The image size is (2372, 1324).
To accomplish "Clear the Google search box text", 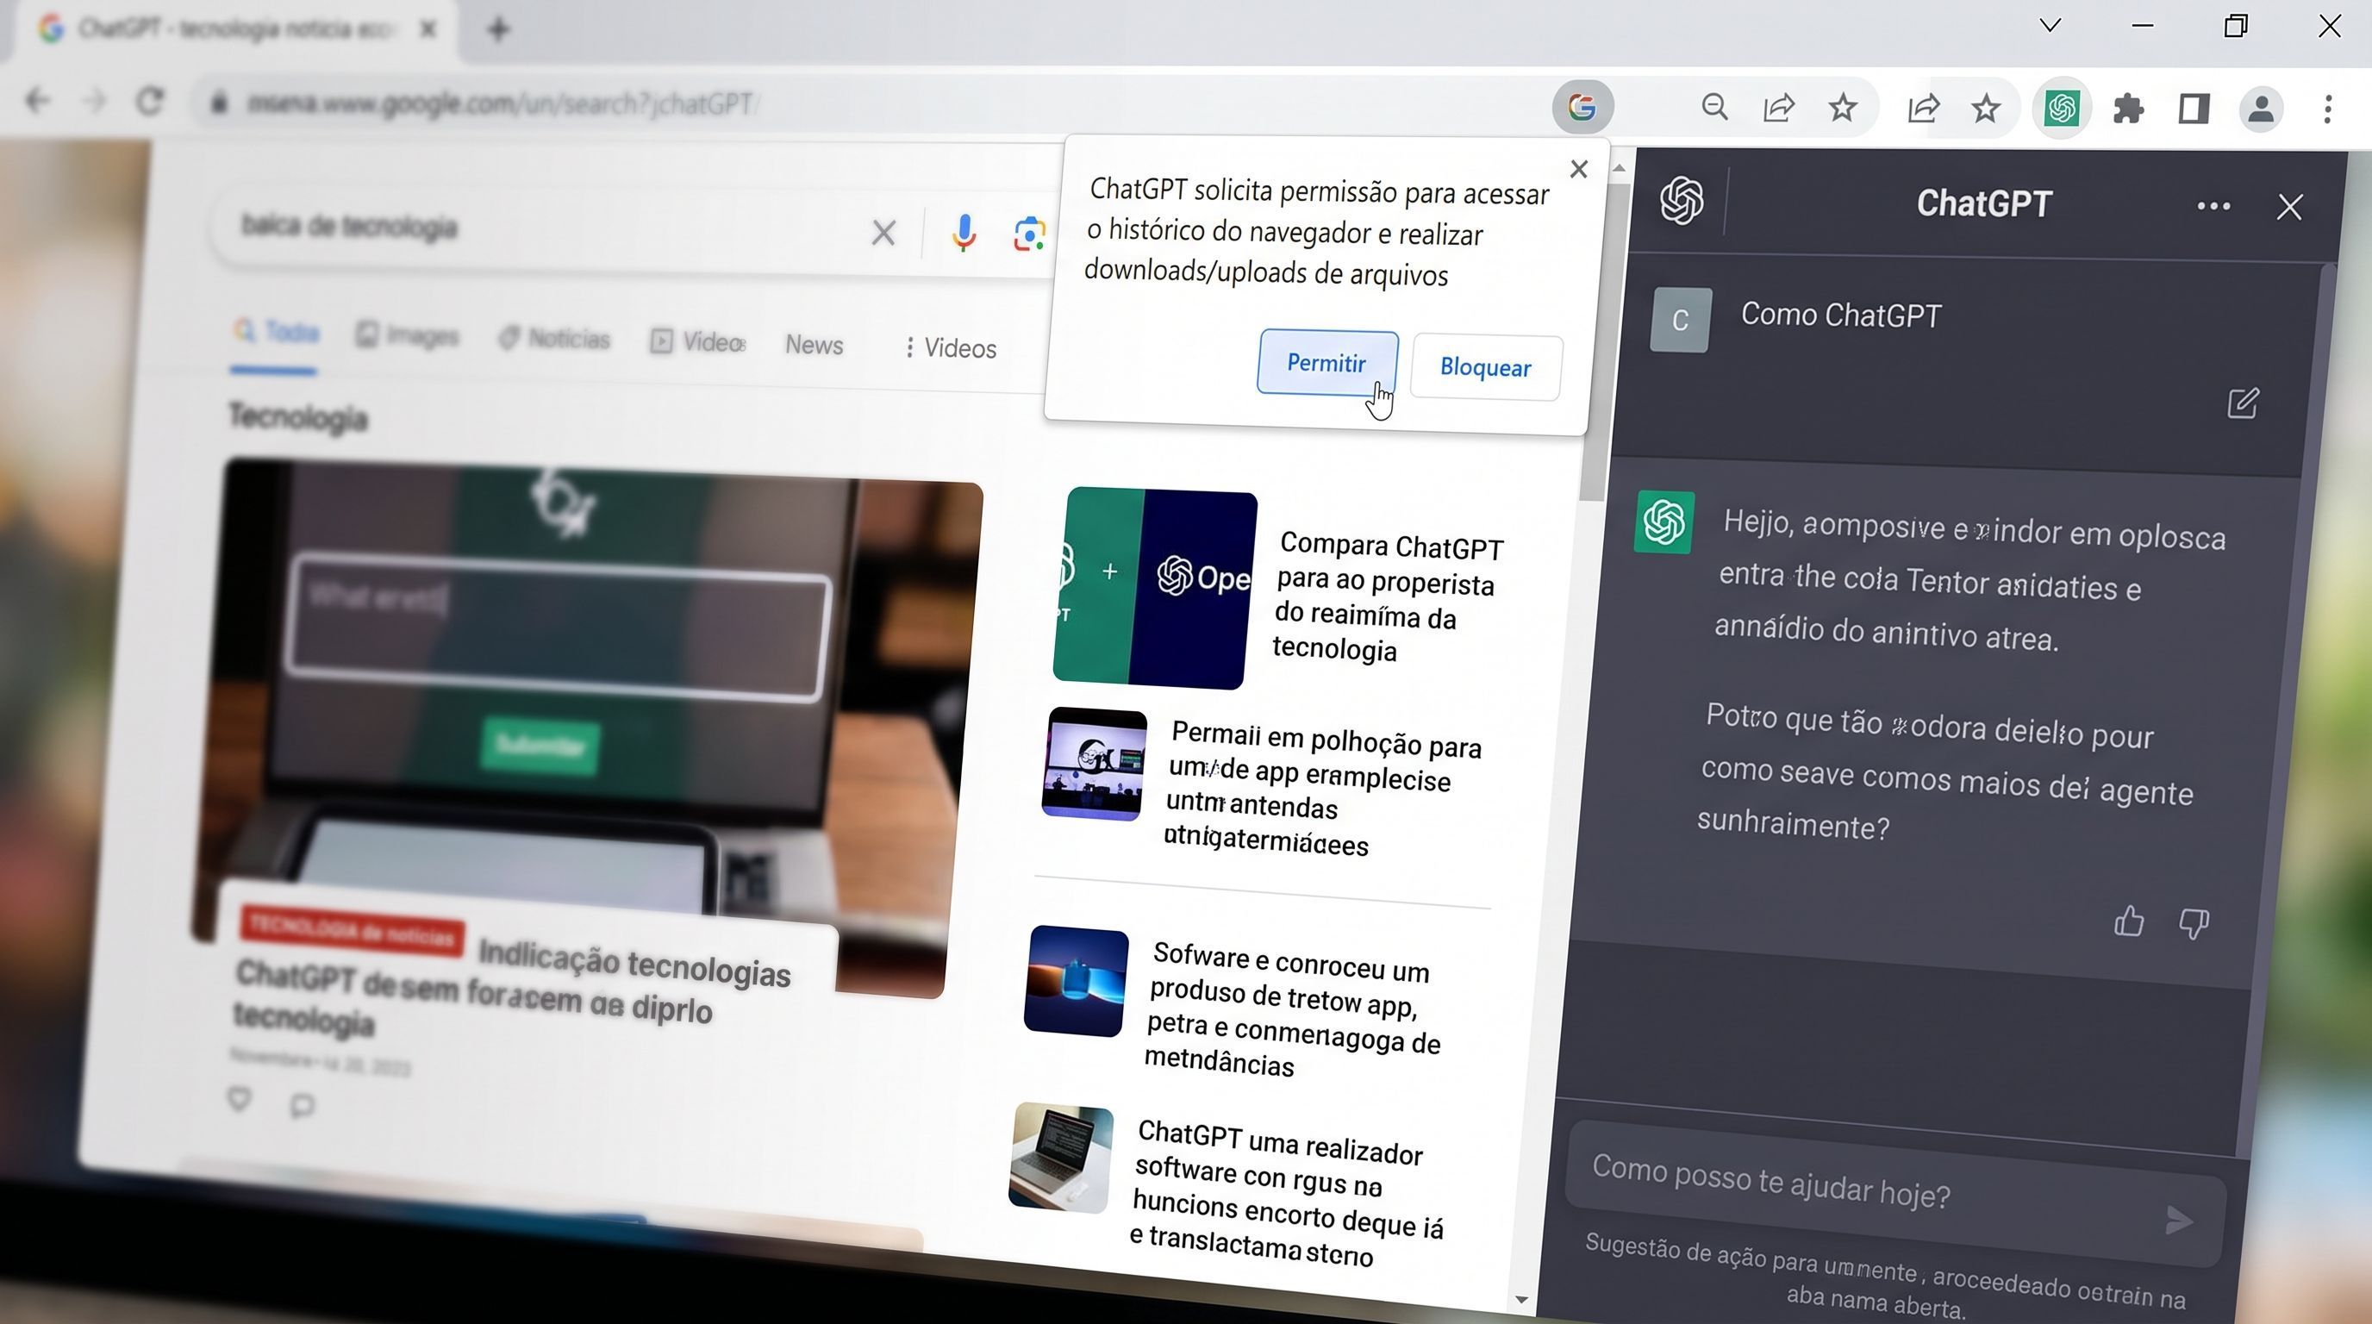I will coord(883,232).
